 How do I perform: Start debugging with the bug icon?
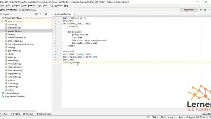click(x=205, y=10)
